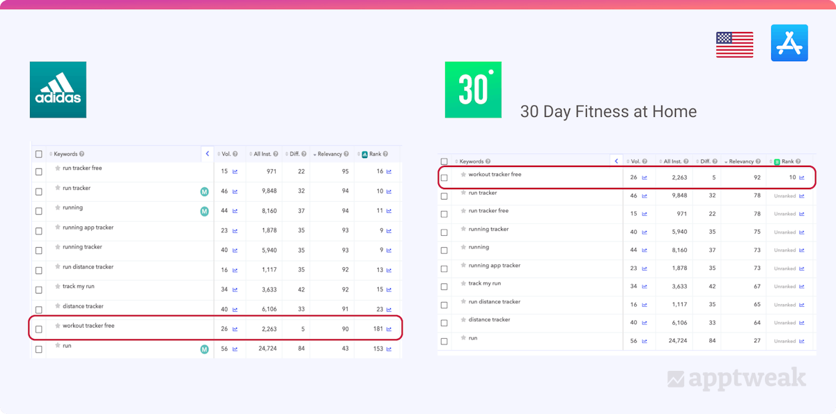Image resolution: width=836 pixels, height=414 pixels.
Task: Click the United States flag icon
Action: click(734, 45)
